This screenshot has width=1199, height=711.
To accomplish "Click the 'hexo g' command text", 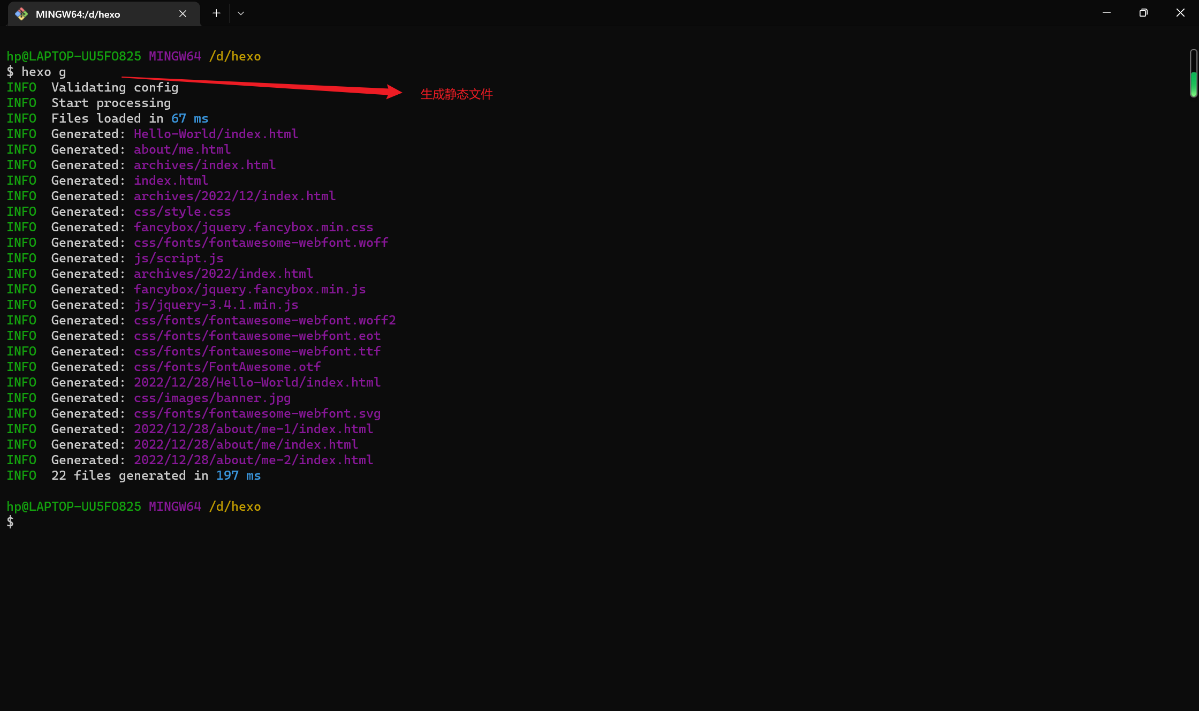I will (44, 72).
